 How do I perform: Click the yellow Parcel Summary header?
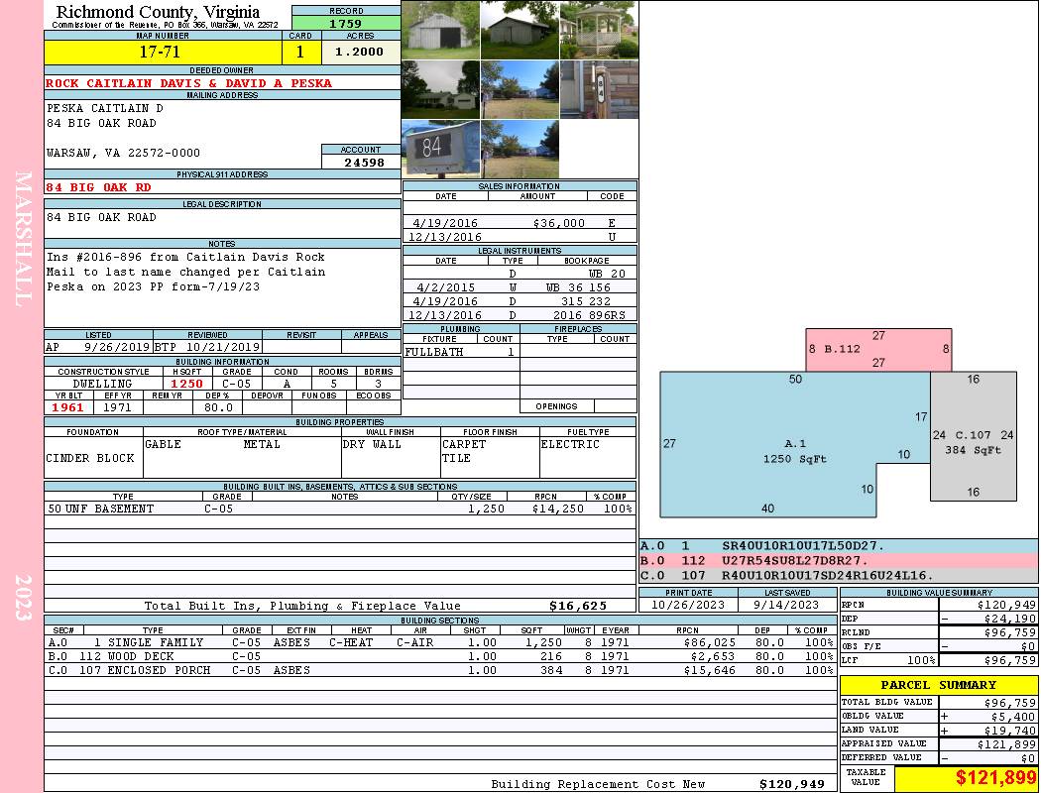point(938,685)
